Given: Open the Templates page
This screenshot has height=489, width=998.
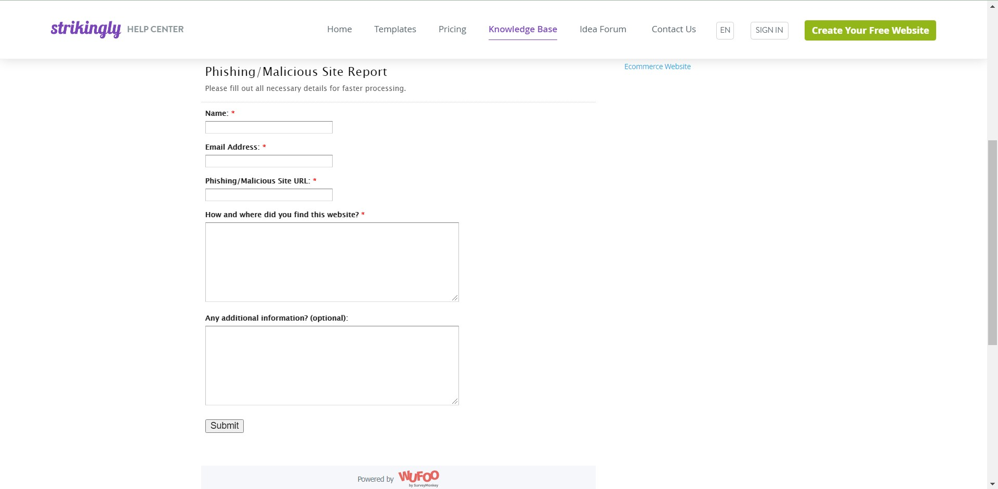Looking at the screenshot, I should [x=395, y=29].
